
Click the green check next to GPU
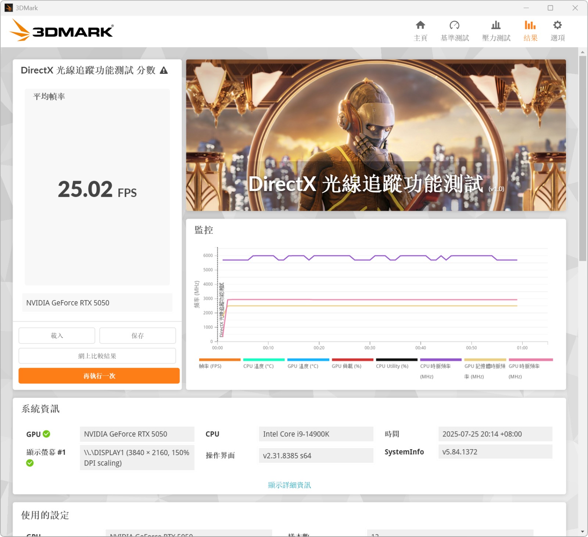click(46, 434)
